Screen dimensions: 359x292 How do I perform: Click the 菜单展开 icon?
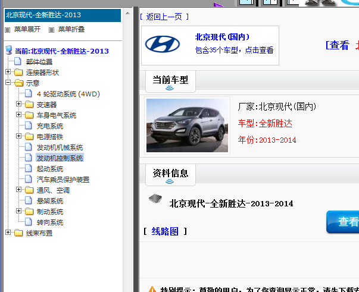pos(8,30)
